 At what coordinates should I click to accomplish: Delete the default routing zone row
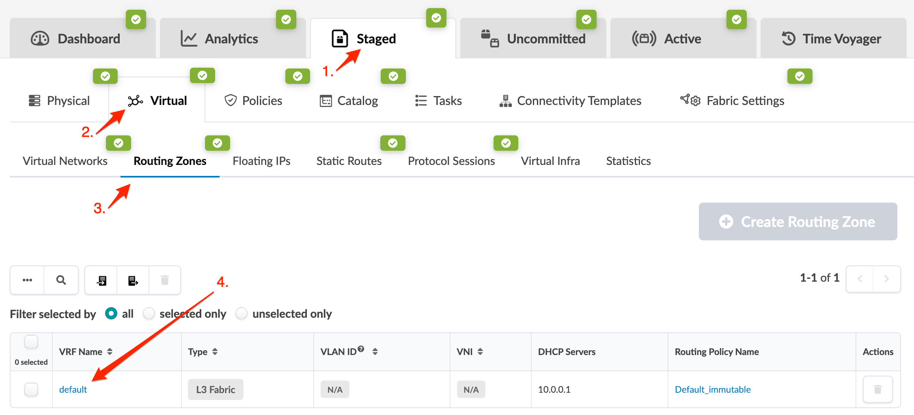coord(877,389)
